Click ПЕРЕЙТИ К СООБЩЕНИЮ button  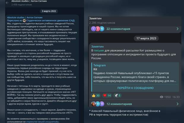(x=135, y=88)
